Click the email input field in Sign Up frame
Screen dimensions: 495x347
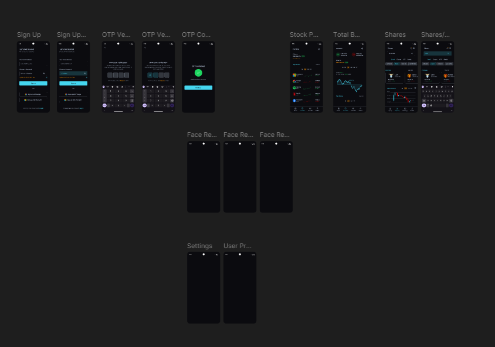click(33, 64)
